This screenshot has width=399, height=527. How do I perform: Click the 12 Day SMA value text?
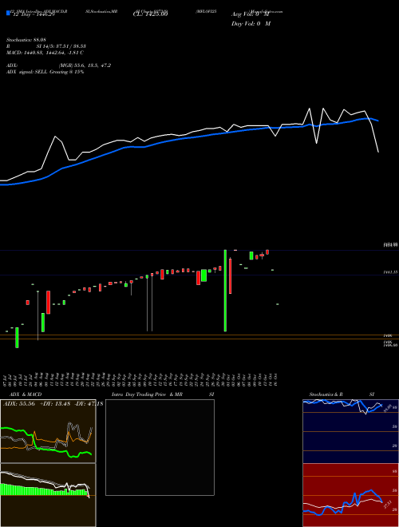(33, 14)
